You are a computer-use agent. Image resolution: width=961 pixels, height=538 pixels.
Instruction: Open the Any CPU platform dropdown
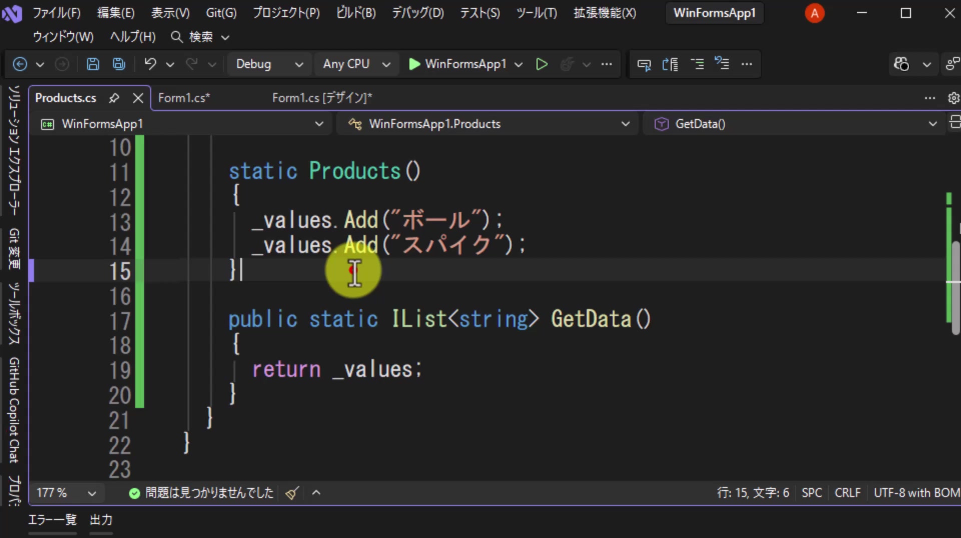(x=356, y=64)
